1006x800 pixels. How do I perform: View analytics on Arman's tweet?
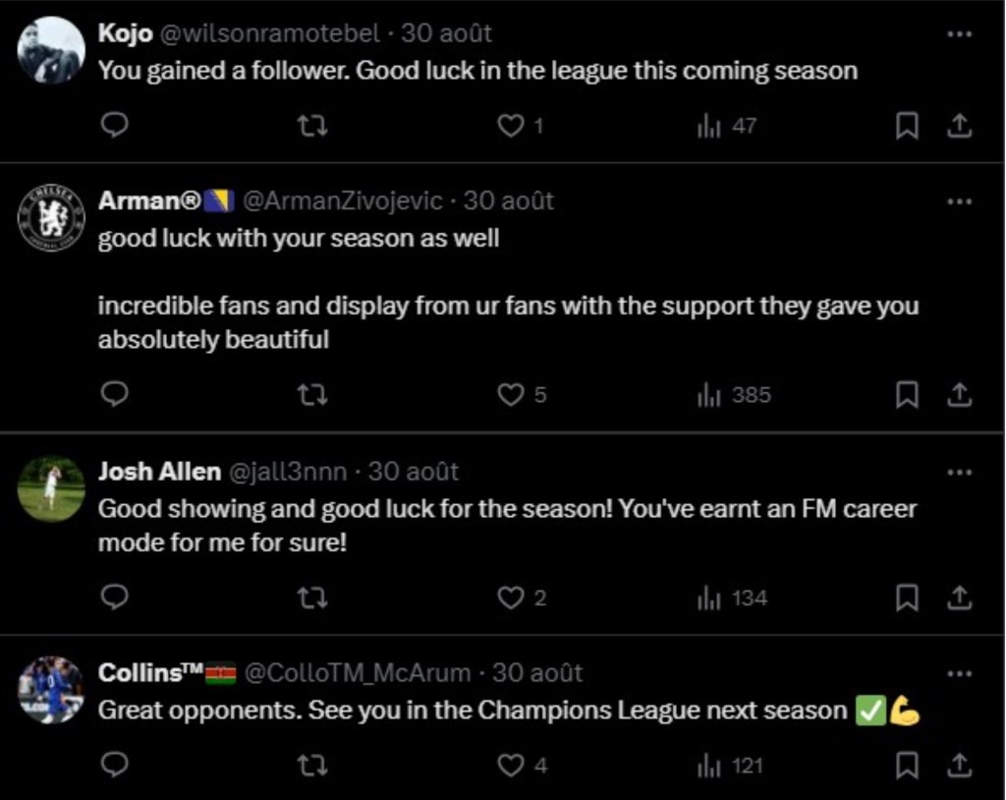(x=733, y=395)
